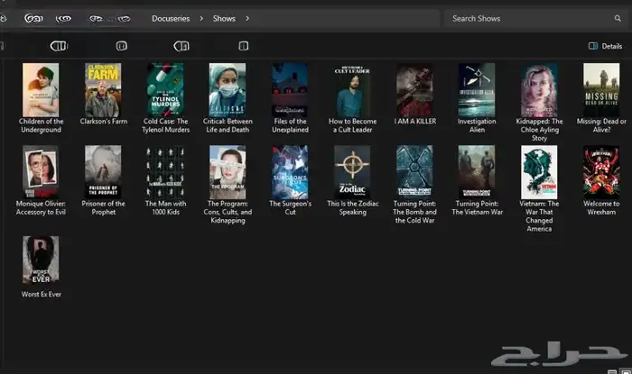
Task: Select the Clarkson's Farm poster folder
Action: pos(103,94)
